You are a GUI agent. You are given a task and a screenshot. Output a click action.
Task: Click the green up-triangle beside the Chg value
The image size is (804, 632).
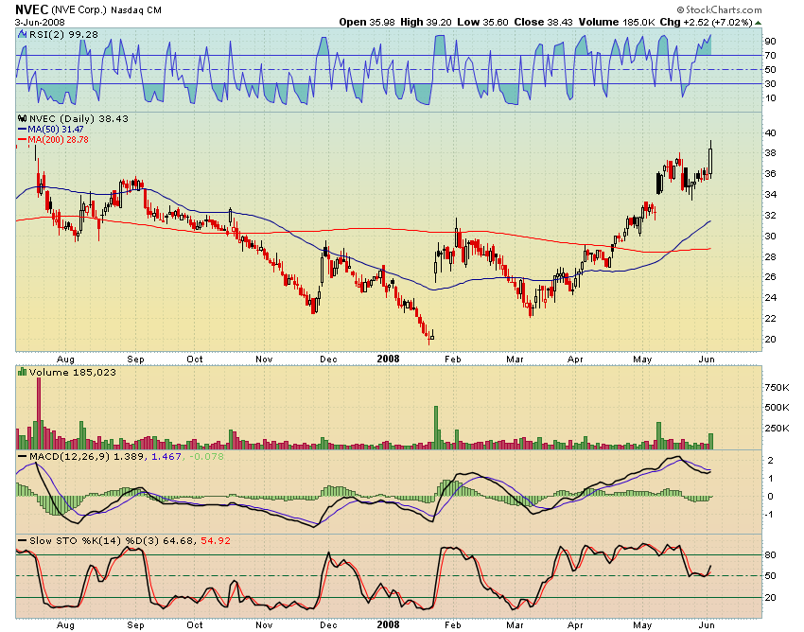[x=759, y=23]
